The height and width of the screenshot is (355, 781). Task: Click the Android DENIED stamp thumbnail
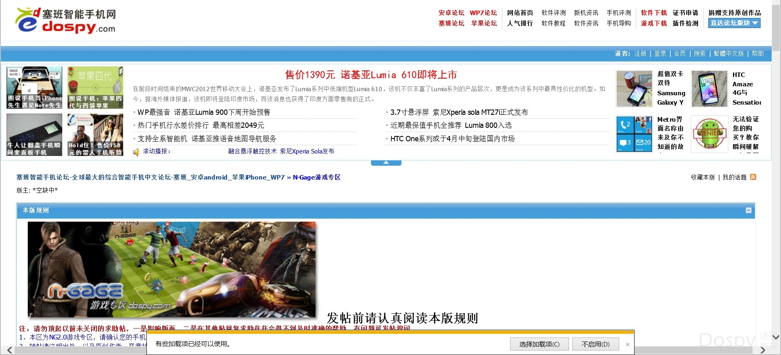click(x=709, y=134)
